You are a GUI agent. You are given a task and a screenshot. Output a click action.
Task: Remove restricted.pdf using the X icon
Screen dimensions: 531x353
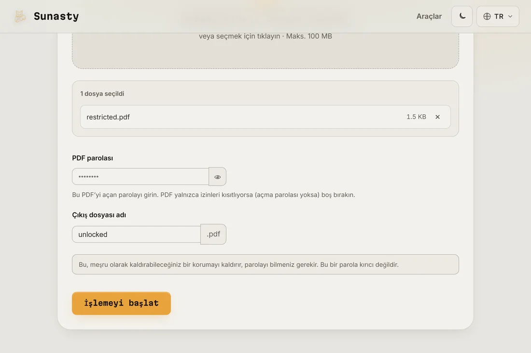pos(437,117)
